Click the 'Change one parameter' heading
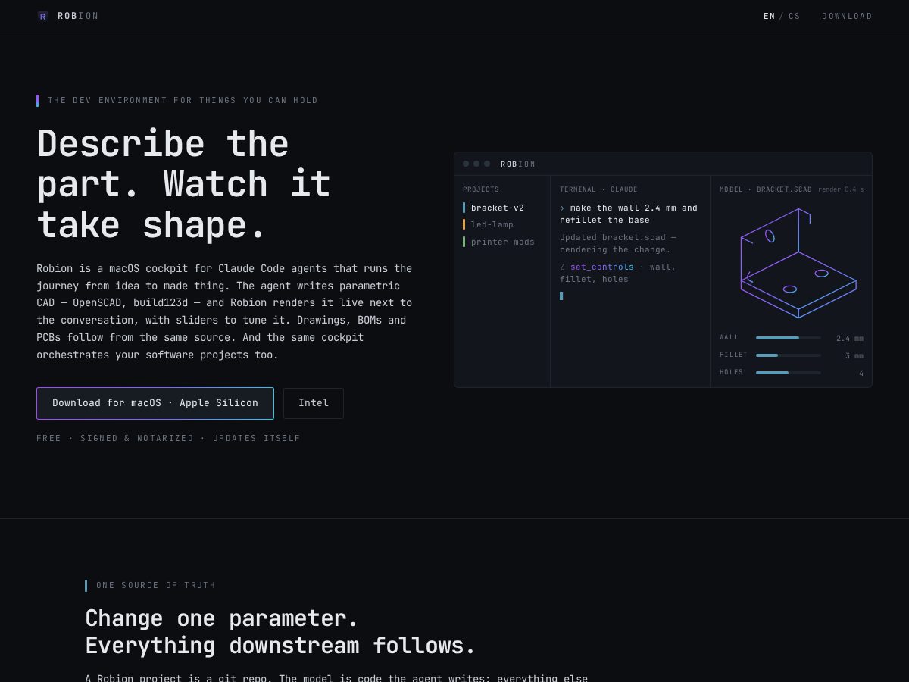Viewport: 909px width, 682px height. coord(280,632)
